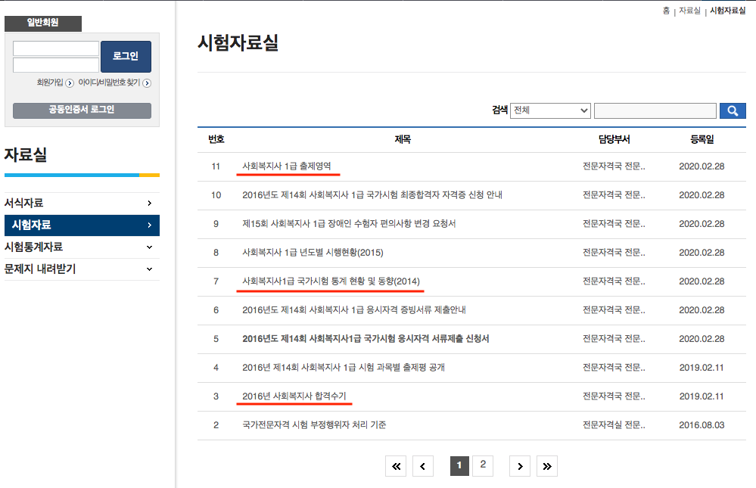
Task: Click the search text input field
Action: click(655, 110)
